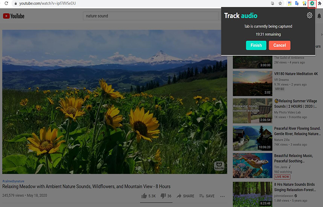Bookmark this page with the star icon

(x=280, y=3)
